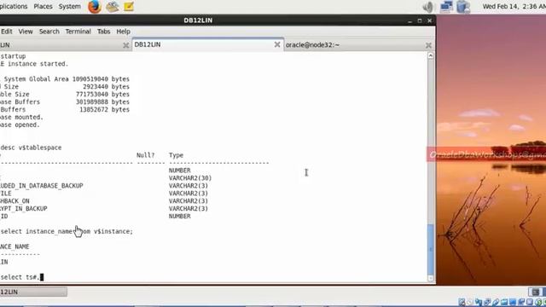
Task: Open the Terminal menu
Action: coord(78,32)
